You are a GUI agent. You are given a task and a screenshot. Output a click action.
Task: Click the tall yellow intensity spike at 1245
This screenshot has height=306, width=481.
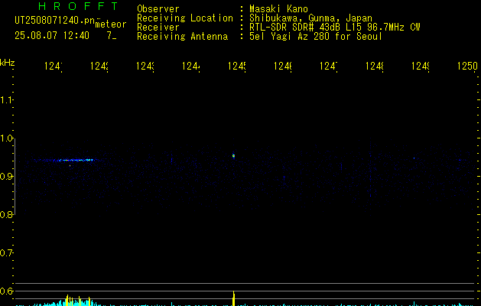[x=234, y=298]
